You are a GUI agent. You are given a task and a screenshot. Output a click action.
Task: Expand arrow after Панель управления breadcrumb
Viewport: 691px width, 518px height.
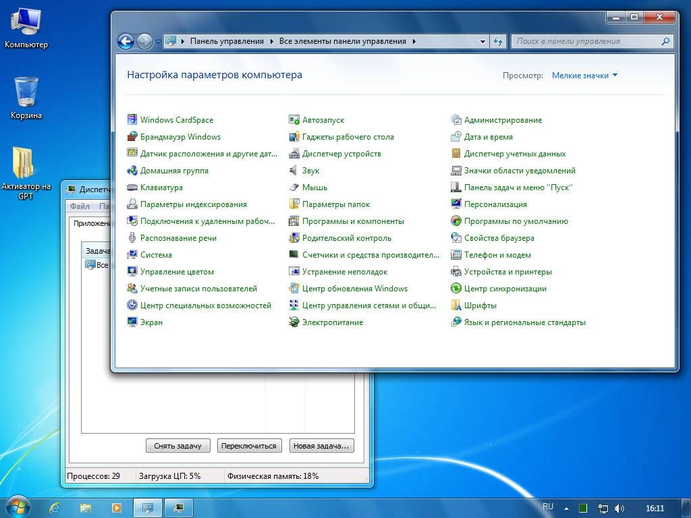[271, 41]
